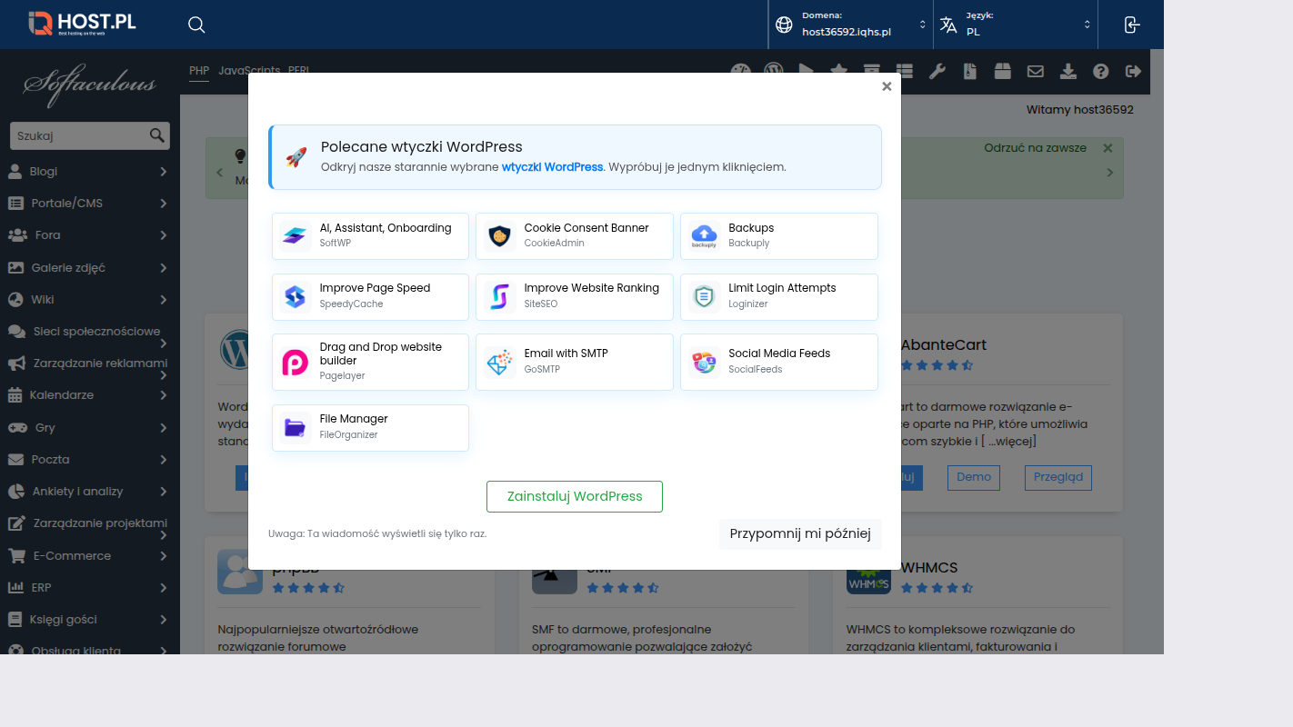Select the Limit Login Attempts plugin title

(x=782, y=288)
